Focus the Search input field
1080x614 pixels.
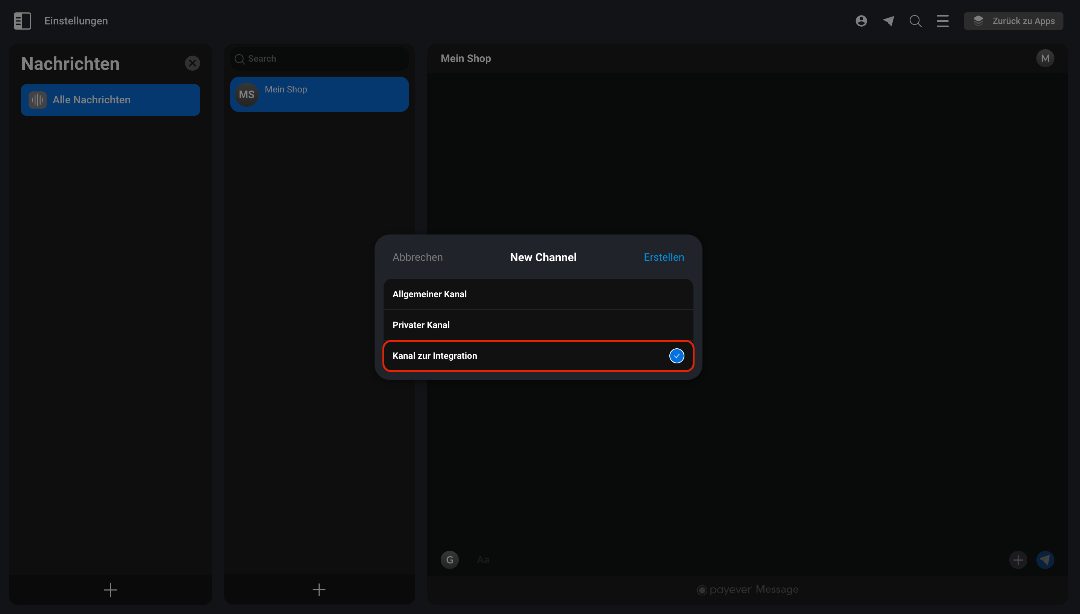coord(319,59)
